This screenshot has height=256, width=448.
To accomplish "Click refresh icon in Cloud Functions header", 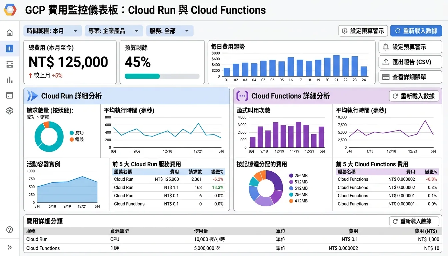I will 395,96.
